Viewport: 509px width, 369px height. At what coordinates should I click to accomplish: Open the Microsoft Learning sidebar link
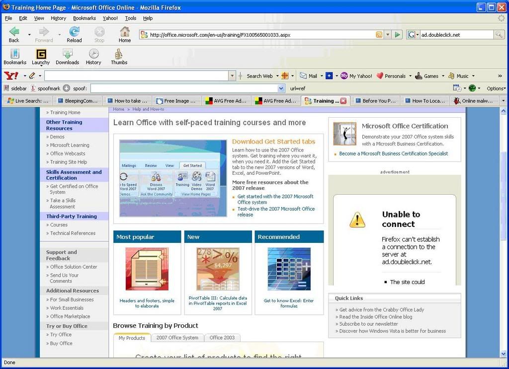pyautogui.click(x=70, y=145)
